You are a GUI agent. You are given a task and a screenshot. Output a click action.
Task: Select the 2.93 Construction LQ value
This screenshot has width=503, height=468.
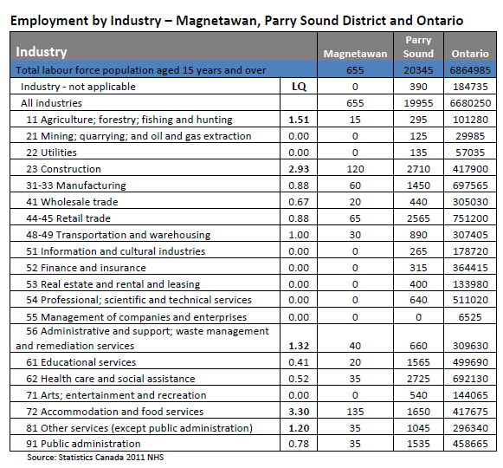299,169
